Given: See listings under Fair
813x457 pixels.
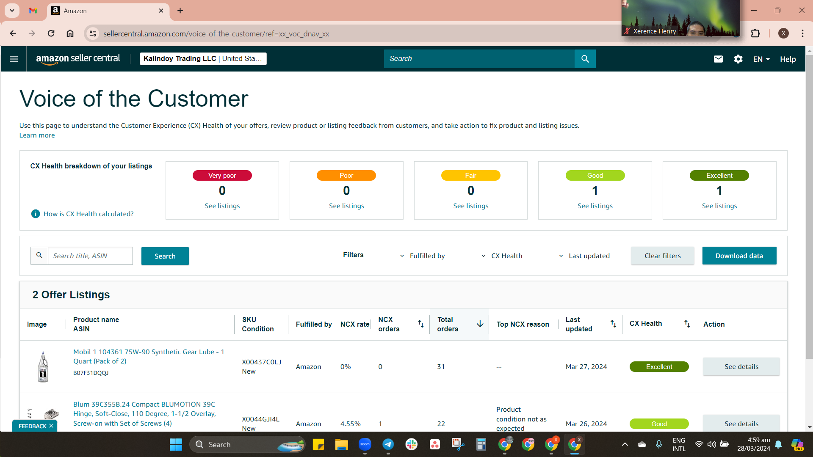Looking at the screenshot, I should pyautogui.click(x=471, y=206).
